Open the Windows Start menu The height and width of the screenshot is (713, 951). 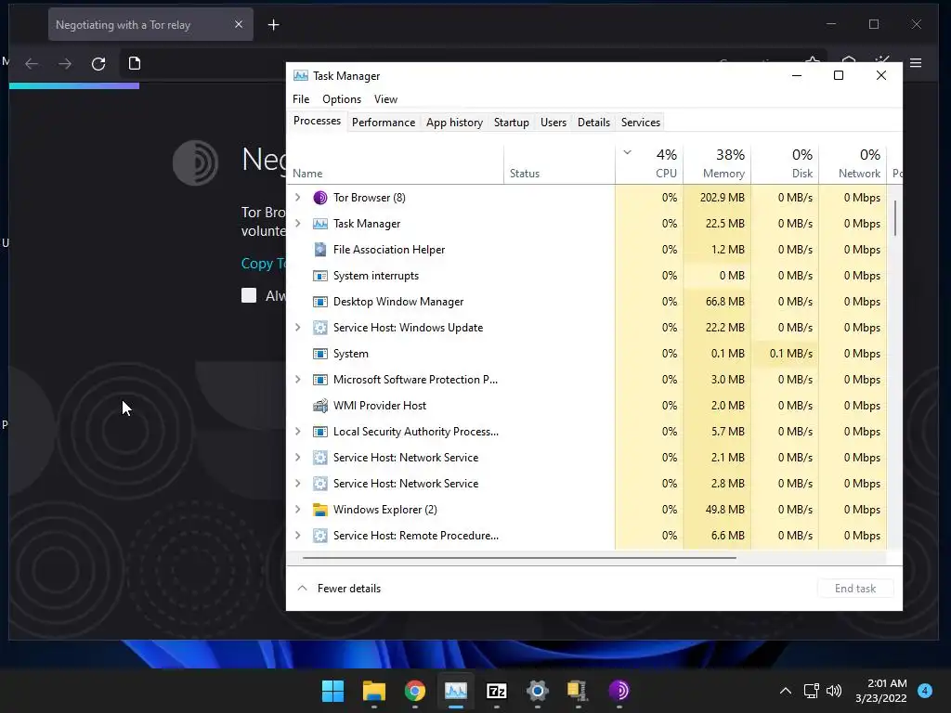coord(332,691)
